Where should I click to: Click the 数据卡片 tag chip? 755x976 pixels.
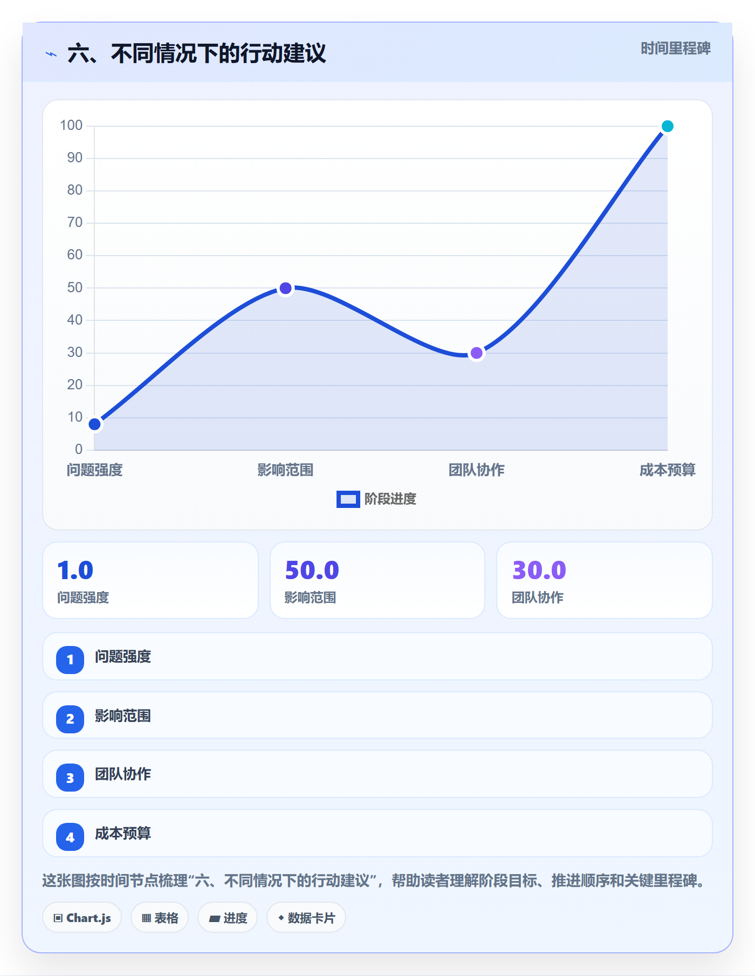click(306, 918)
